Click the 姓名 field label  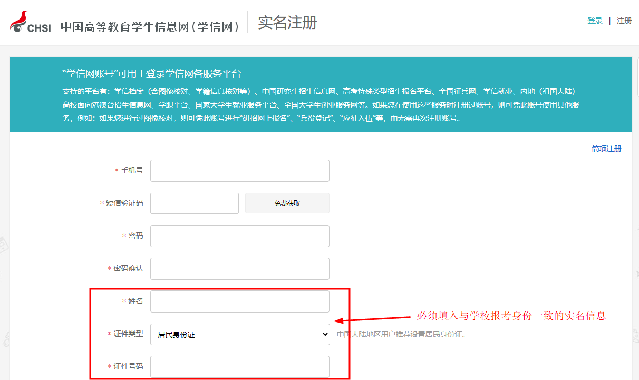(x=135, y=301)
